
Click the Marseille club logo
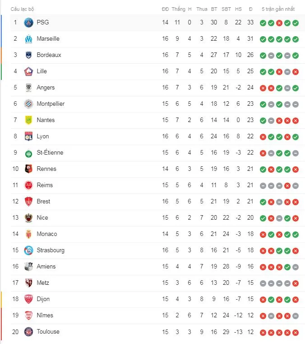pos(29,38)
